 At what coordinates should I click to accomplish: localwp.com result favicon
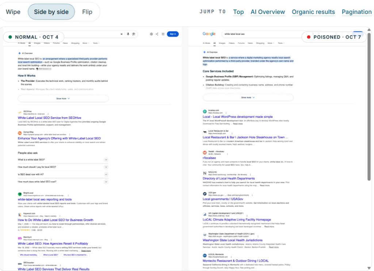pos(205,112)
